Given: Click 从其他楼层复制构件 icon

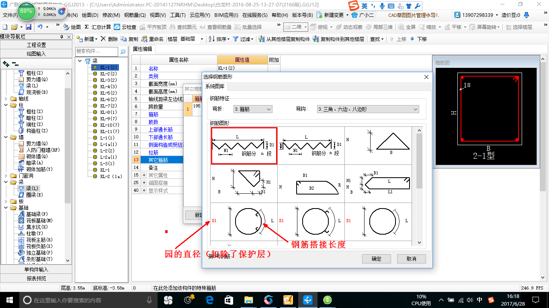Looking at the screenshot, I should pyautogui.click(x=262, y=39).
